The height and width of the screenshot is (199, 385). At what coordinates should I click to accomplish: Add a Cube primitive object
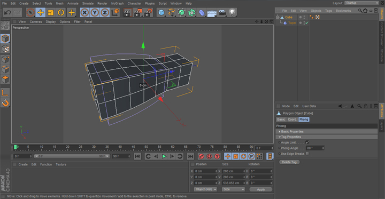click(x=161, y=12)
